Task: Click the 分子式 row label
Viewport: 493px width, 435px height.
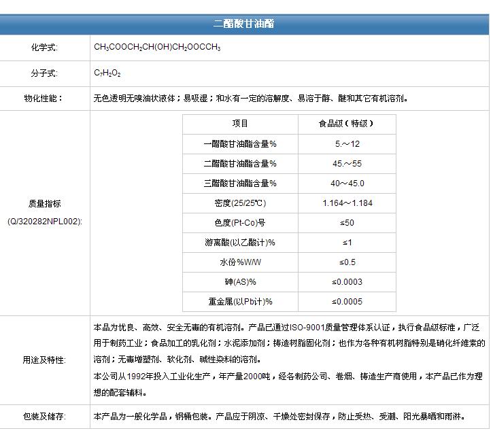Action: [44, 73]
